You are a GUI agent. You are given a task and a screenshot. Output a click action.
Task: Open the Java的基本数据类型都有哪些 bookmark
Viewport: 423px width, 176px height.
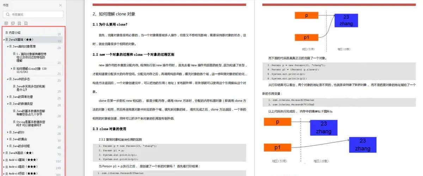click(31, 112)
